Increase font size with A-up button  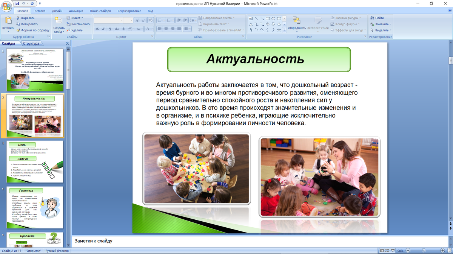coord(137,20)
